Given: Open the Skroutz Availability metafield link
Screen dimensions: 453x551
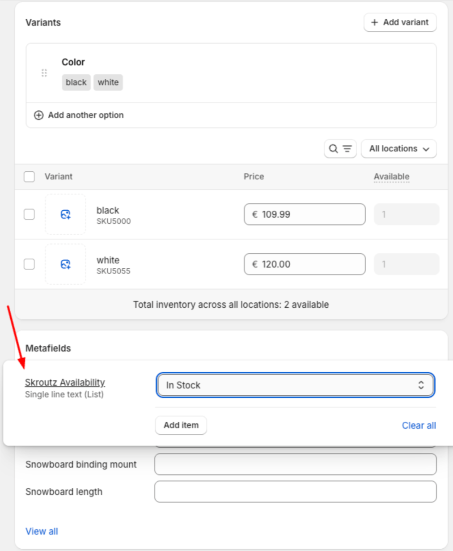Looking at the screenshot, I should 65,382.
